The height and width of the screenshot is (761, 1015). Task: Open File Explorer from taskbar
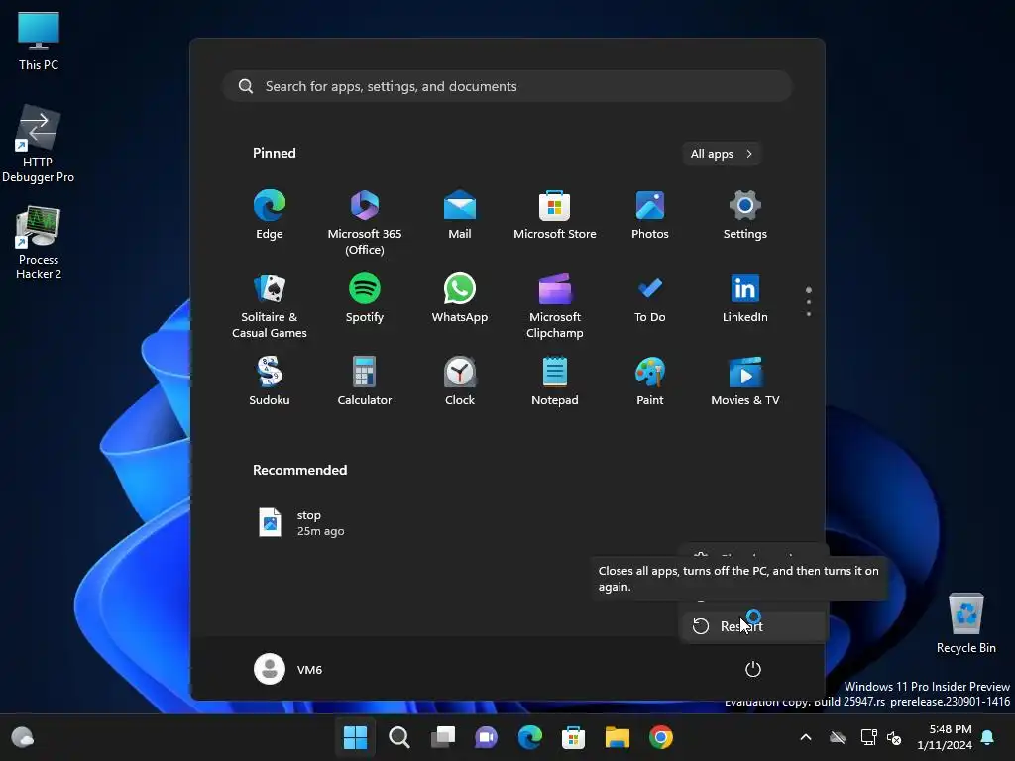(x=617, y=737)
